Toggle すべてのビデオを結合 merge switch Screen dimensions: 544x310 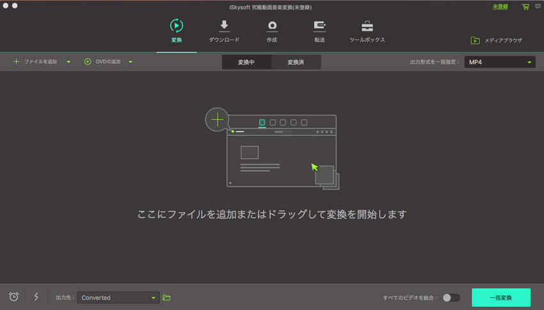pyautogui.click(x=451, y=297)
